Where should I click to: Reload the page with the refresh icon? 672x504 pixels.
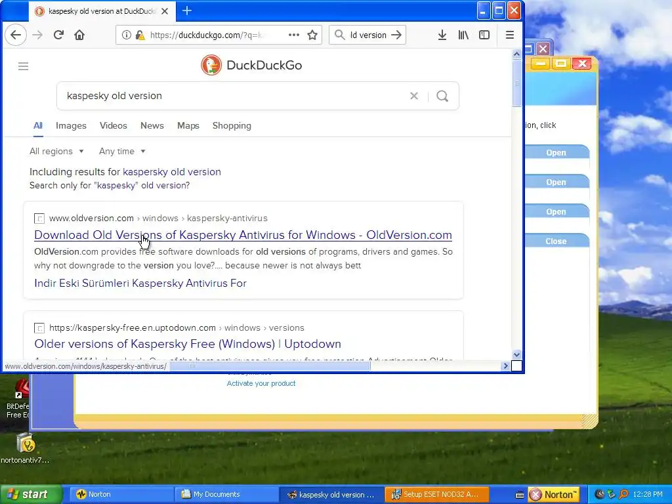(x=58, y=35)
